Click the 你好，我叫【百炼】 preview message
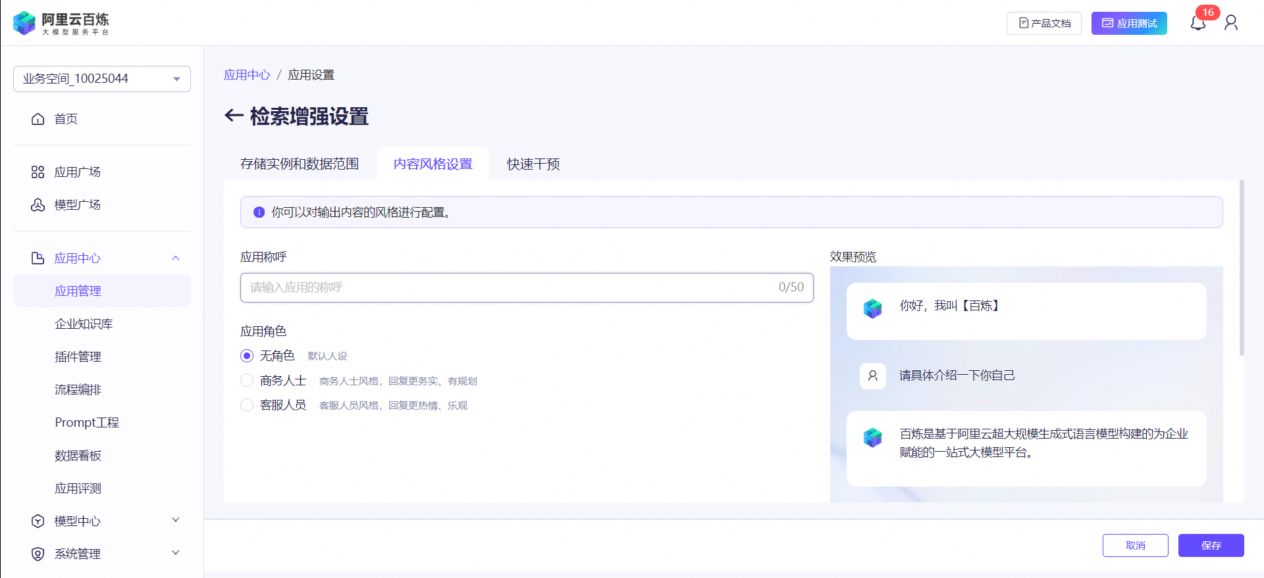 tap(1026, 311)
